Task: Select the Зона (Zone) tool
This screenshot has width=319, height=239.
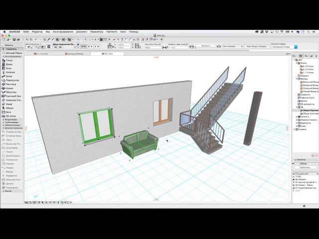Action: (12, 112)
